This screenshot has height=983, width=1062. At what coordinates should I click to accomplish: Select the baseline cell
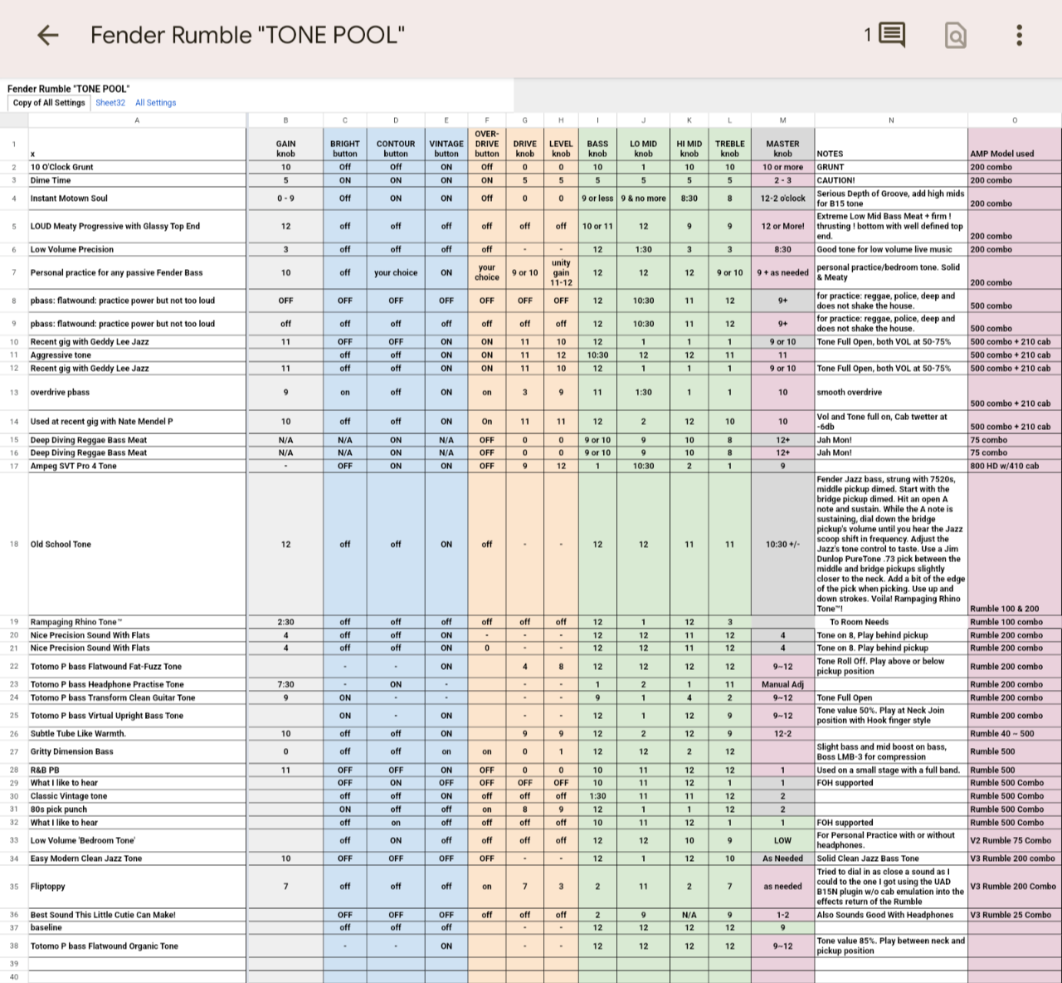[137, 927]
